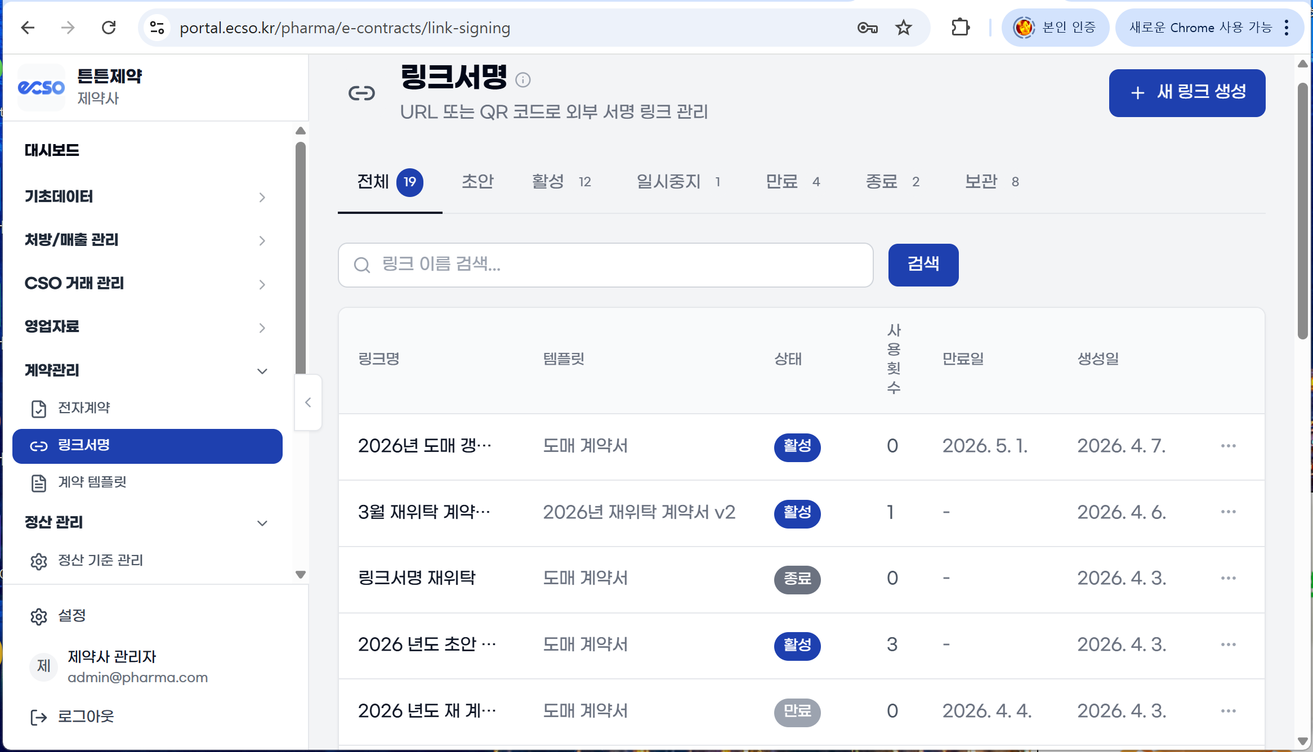Click the 새 링크 생성 button
This screenshot has height=752, width=1313.
click(1187, 93)
